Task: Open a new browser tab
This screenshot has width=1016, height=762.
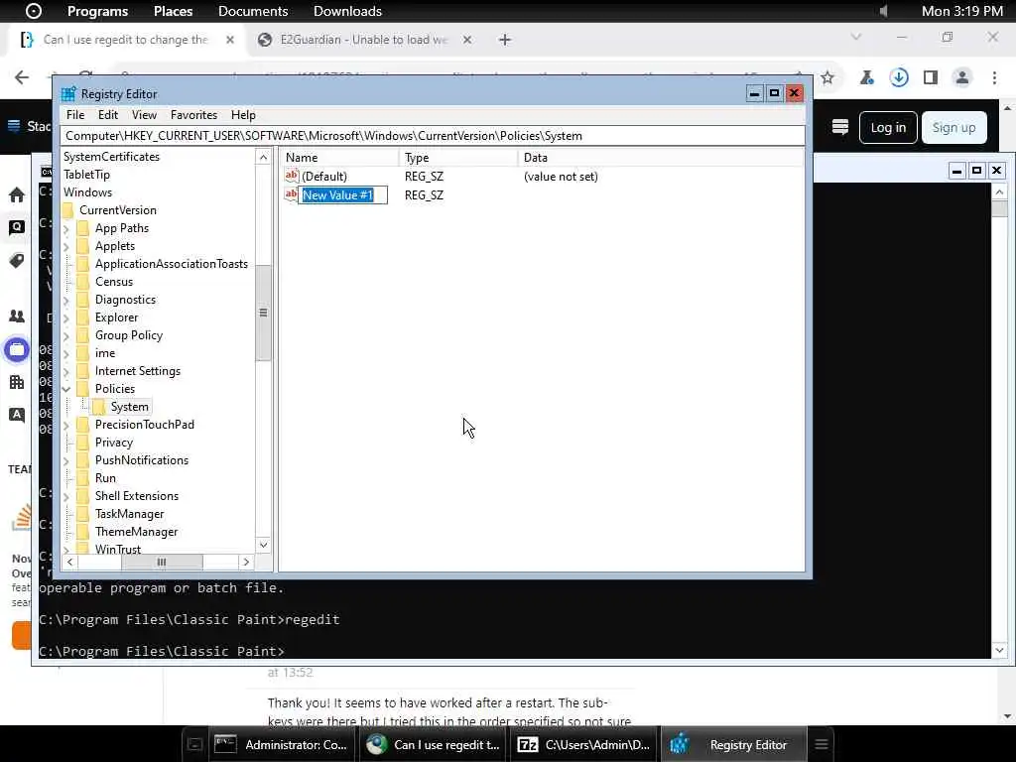Action: tap(505, 40)
